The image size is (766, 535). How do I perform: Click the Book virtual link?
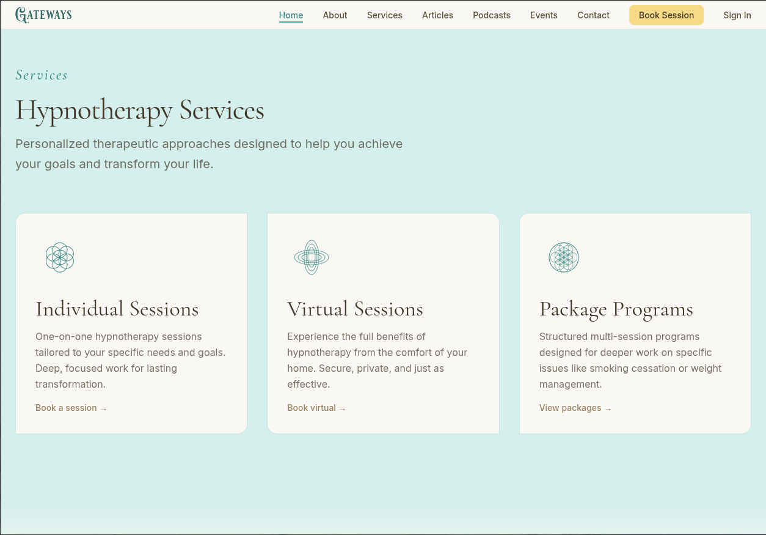click(x=316, y=408)
